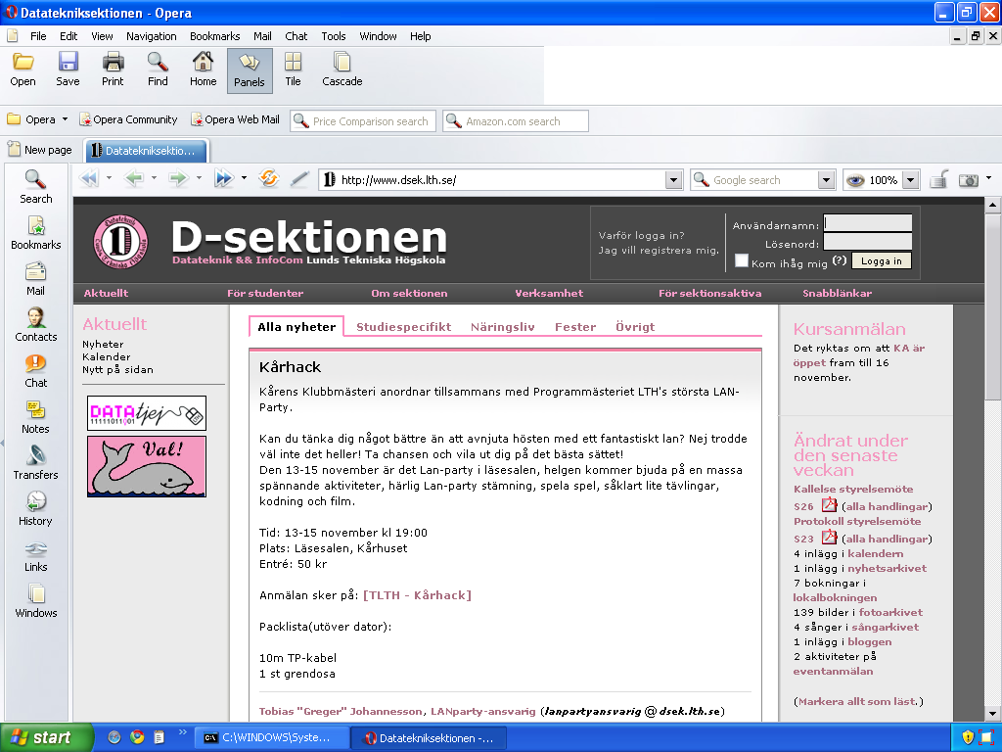This screenshot has width=1002, height=752.
Task: Click the Open folder toolbar icon
Action: 23,70
